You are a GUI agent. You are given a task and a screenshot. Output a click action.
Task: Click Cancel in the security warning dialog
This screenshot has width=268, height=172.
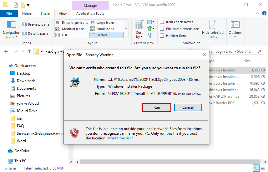tap(188, 107)
